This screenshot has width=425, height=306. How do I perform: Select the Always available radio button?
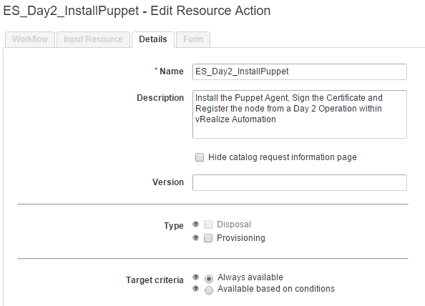pos(209,279)
